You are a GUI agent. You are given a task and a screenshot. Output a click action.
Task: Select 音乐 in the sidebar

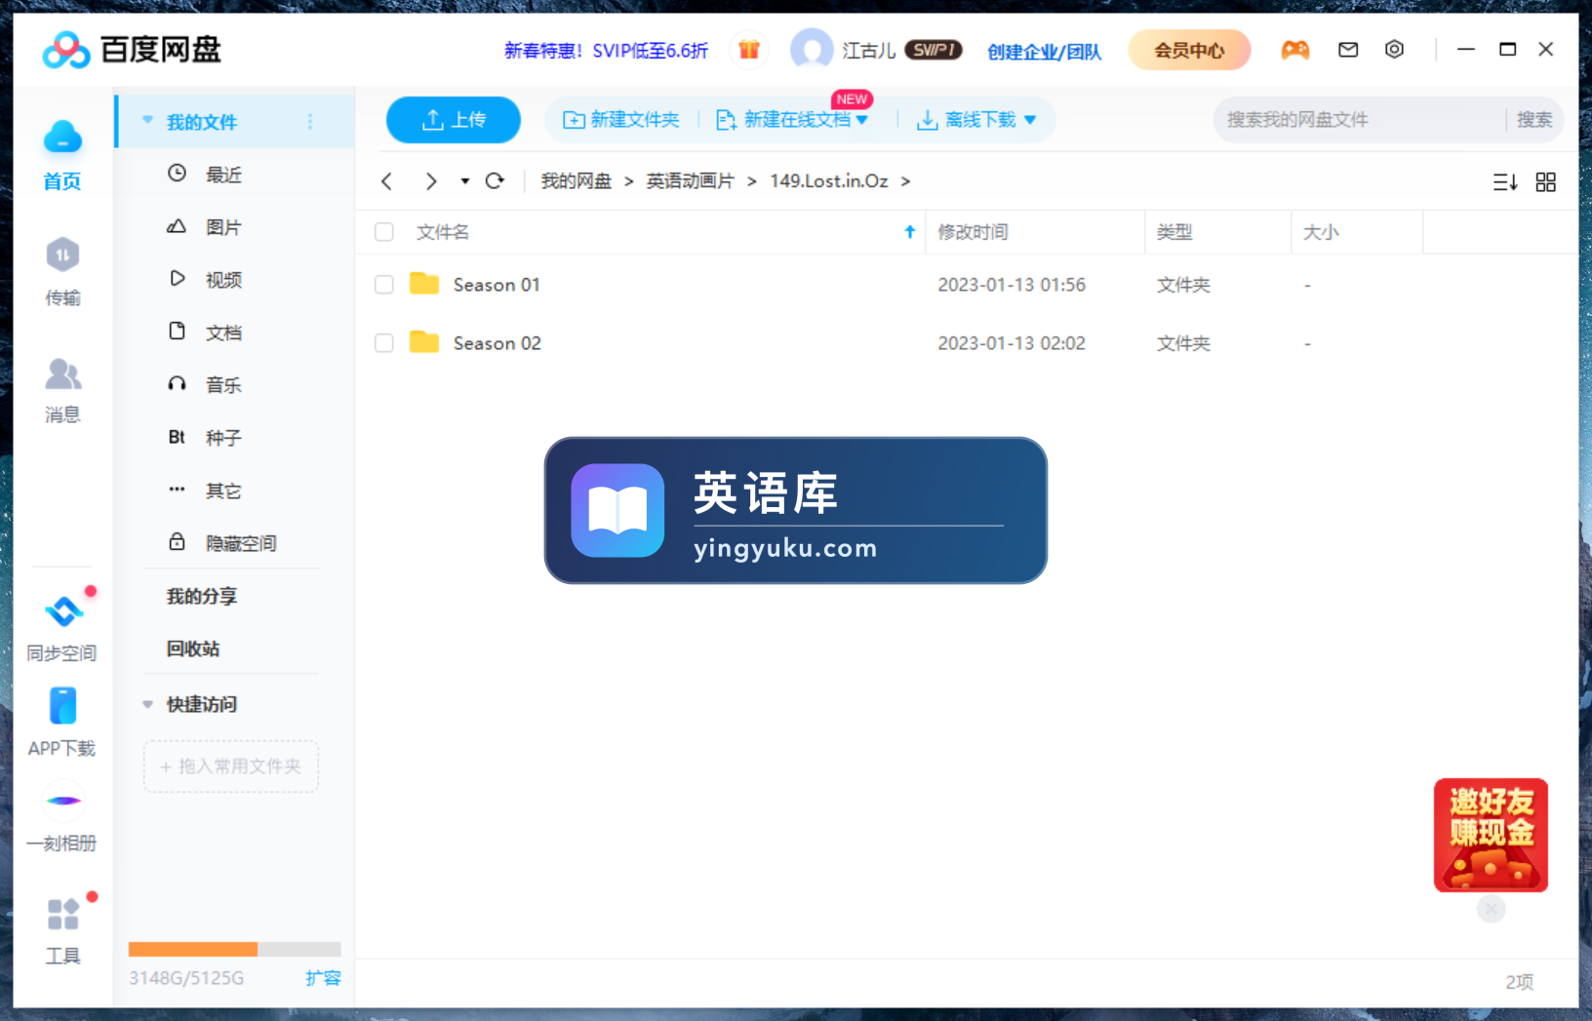(224, 385)
